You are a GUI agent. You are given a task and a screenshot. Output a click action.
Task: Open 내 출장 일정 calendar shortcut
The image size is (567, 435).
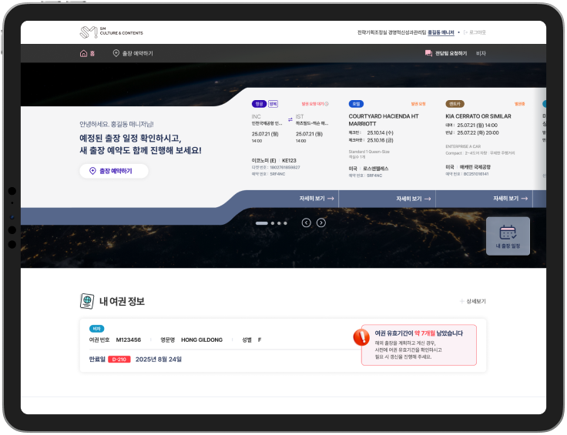tap(508, 236)
